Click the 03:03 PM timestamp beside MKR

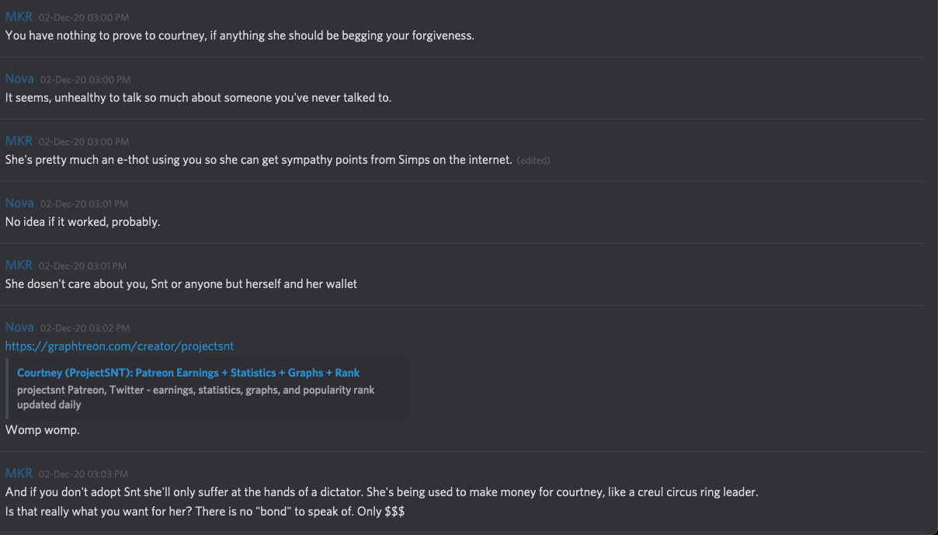83,474
